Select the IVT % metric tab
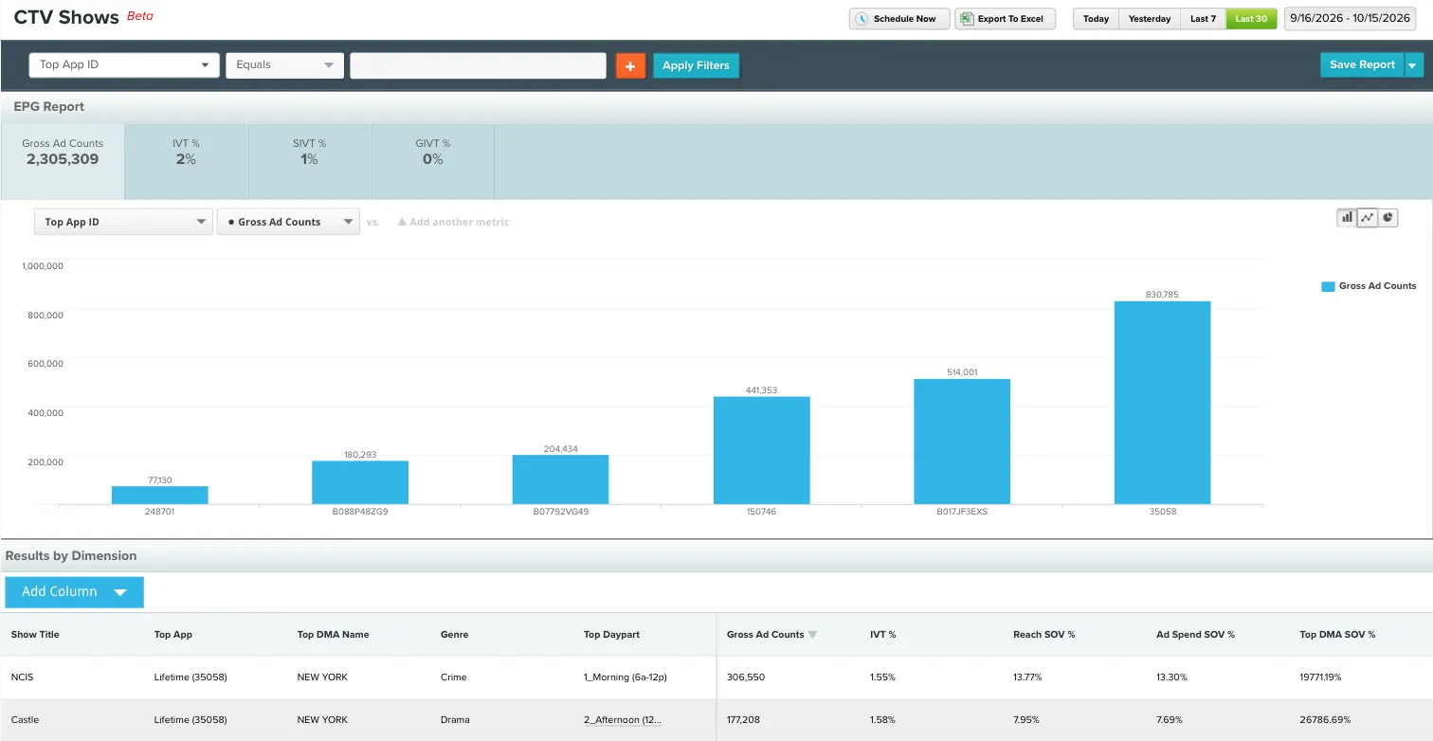Image resolution: width=1433 pixels, height=741 pixels. pos(186,152)
